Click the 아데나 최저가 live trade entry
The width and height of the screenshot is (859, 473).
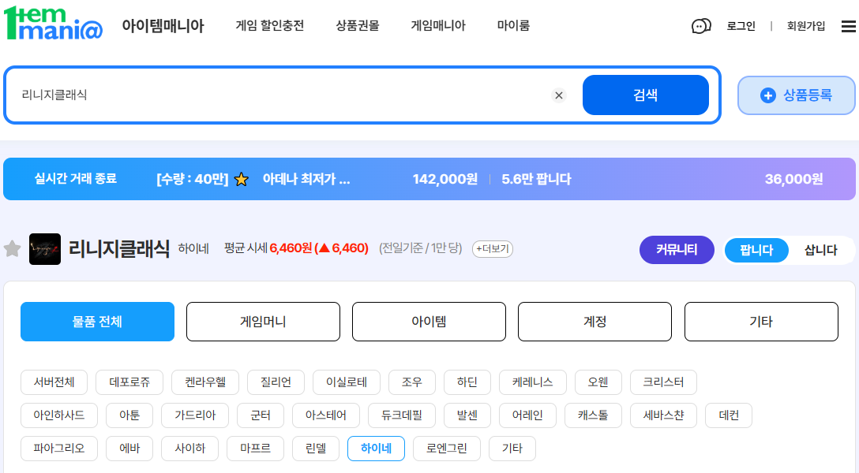pos(306,180)
